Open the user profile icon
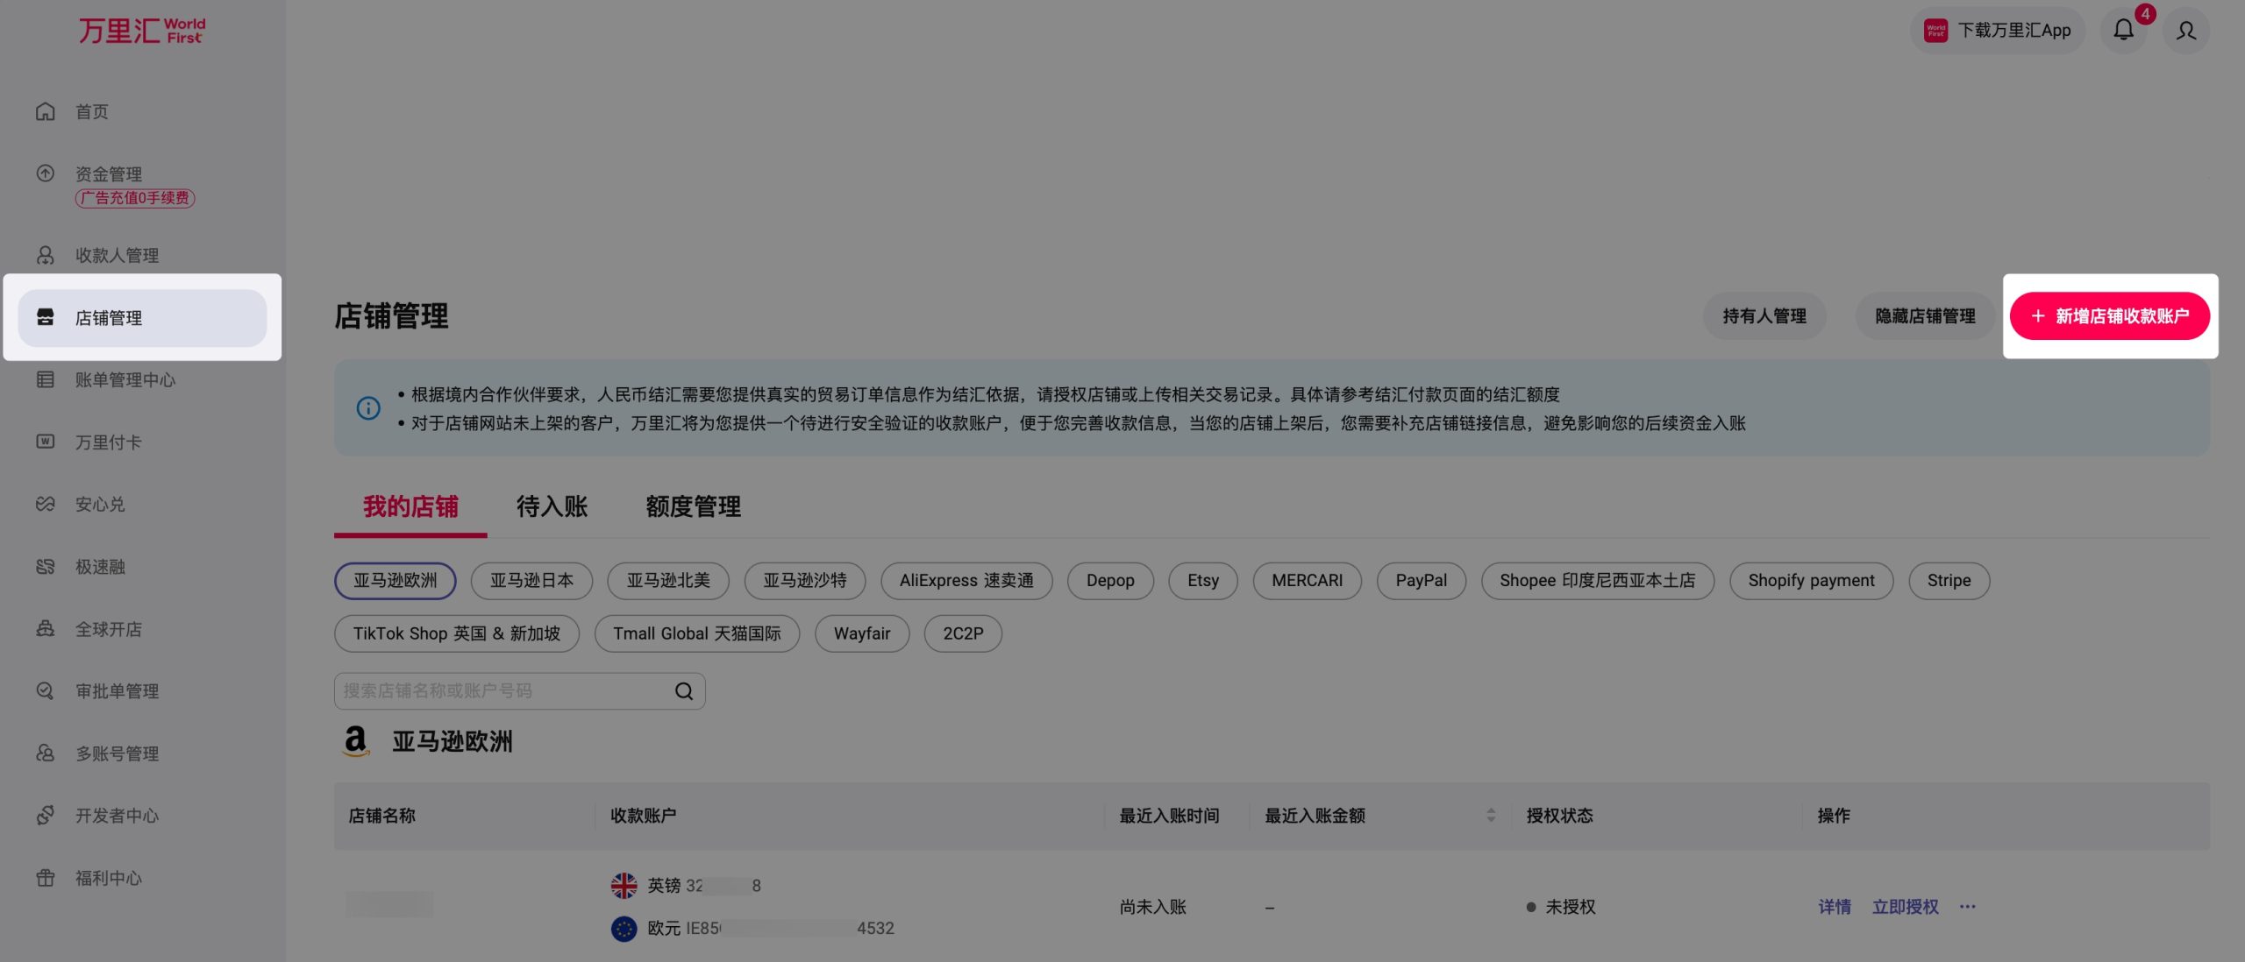This screenshot has width=2245, height=962. coord(2186,31)
